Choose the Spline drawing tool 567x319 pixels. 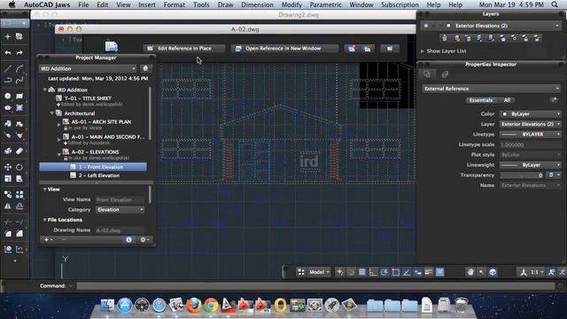pos(19,81)
